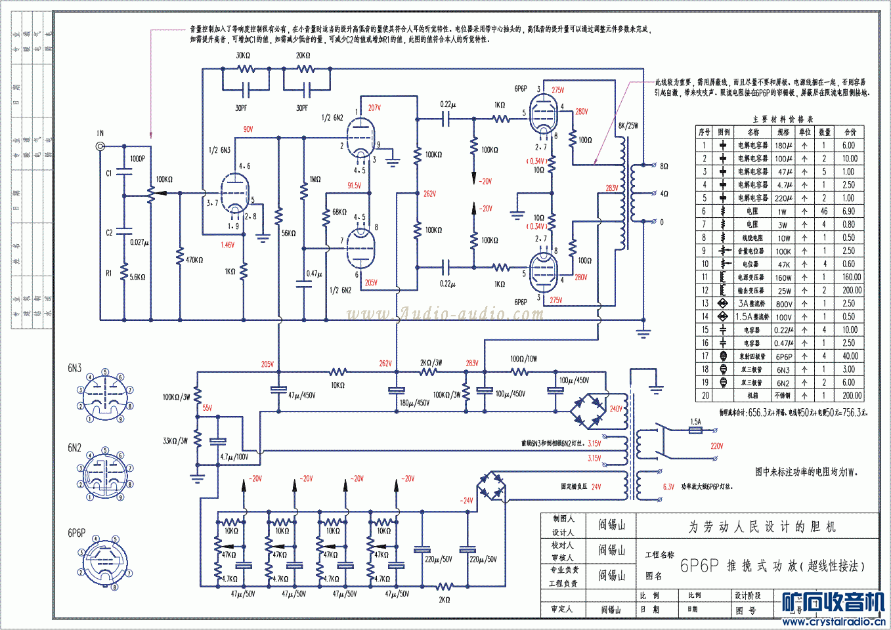Click the 主要材料价格表 table heading
Image resolution: width=891 pixels, height=630 pixels.
coord(783,119)
